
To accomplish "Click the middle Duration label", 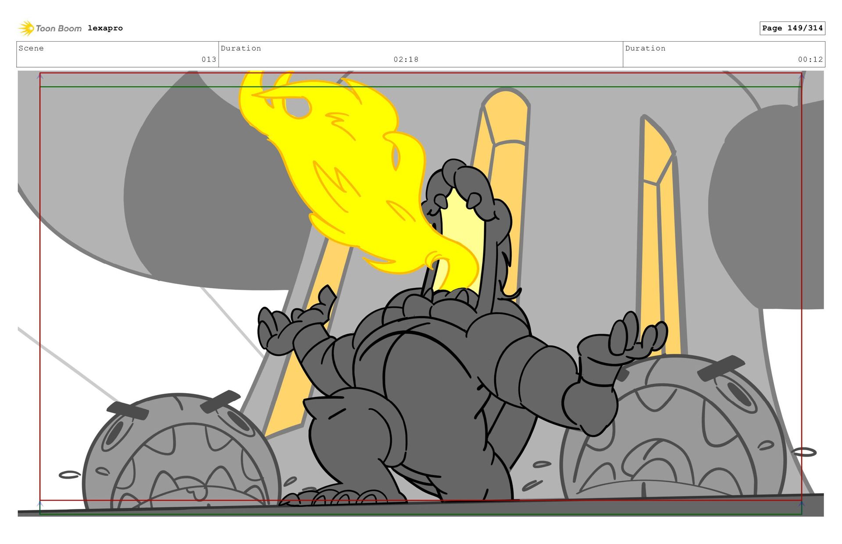I will point(241,48).
